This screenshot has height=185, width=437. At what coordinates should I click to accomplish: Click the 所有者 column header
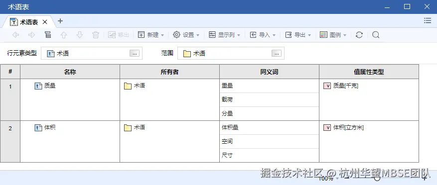point(169,72)
